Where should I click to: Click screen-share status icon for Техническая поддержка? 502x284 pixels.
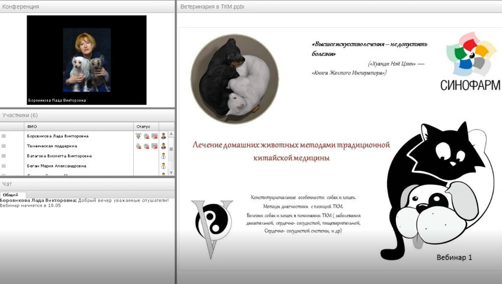tap(154, 146)
